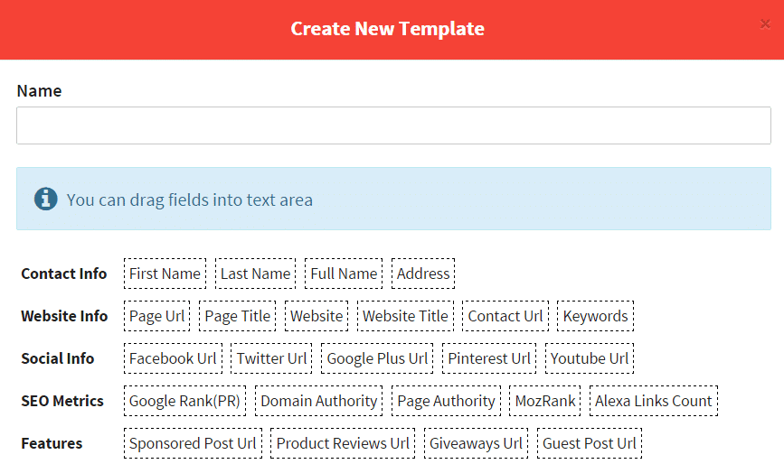Choose the Contact Url field tag
This screenshot has height=464, width=784.
[x=505, y=316]
